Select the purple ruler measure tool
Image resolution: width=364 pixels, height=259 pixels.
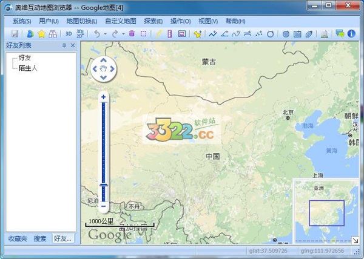[170, 34]
